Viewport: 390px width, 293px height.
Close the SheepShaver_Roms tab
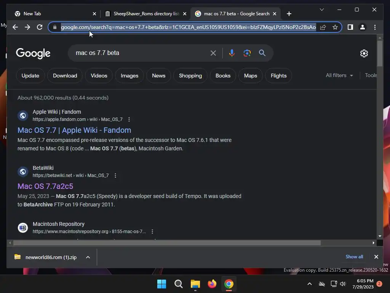(185, 14)
